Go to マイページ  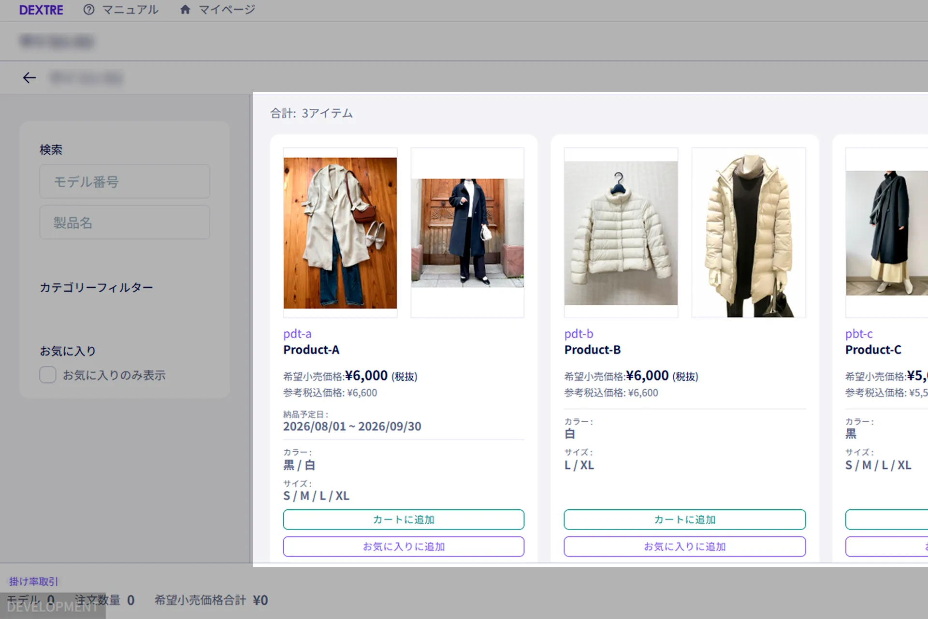pos(227,10)
